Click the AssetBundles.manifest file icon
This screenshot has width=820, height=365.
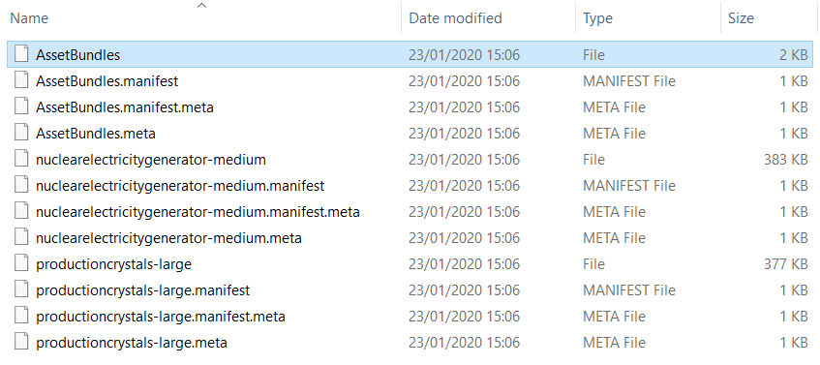[x=21, y=80]
